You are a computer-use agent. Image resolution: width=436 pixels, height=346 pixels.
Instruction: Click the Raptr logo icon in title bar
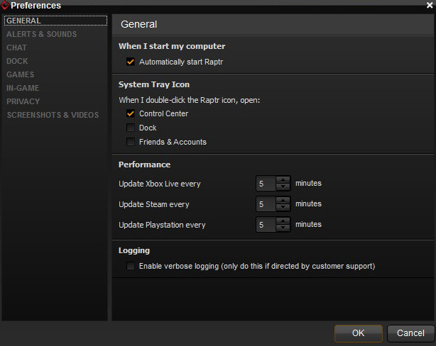5,6
